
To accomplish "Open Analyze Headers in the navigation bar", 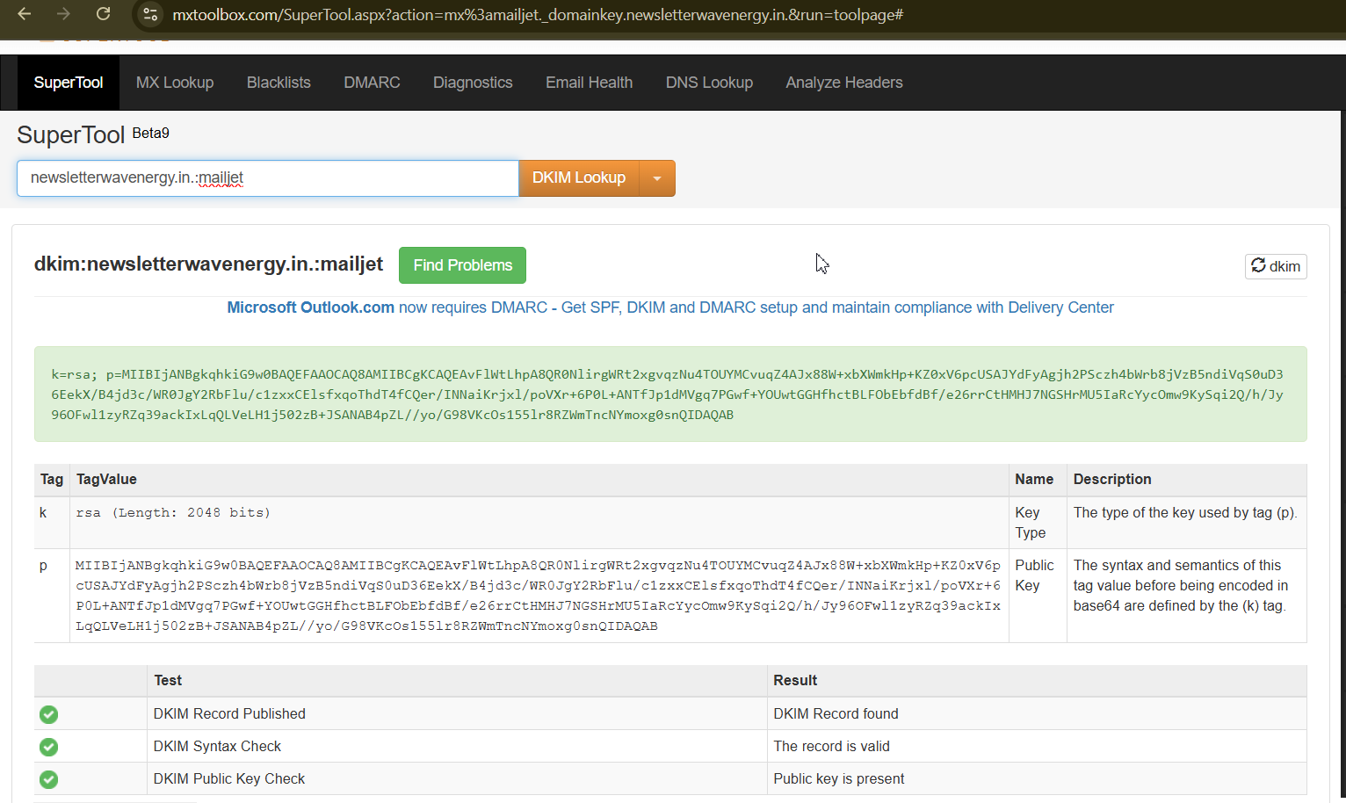I will pyautogui.click(x=843, y=83).
